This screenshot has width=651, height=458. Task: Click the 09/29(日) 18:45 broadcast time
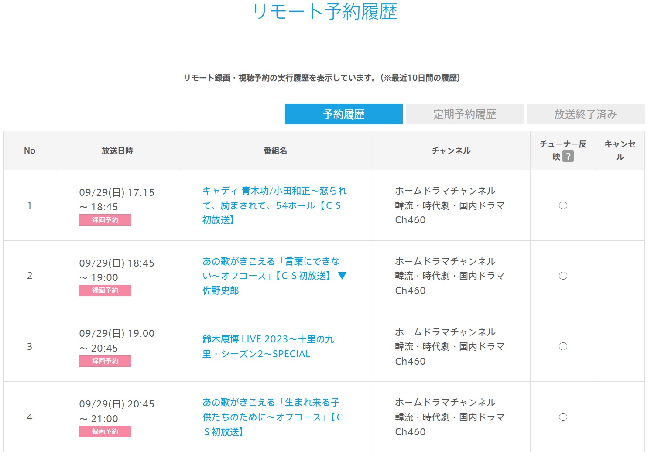click(116, 270)
